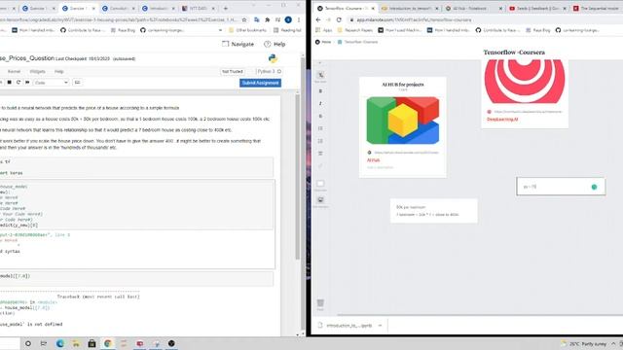Open the Code cell type dropdown
Screen dimensions: 623x350
51,82
